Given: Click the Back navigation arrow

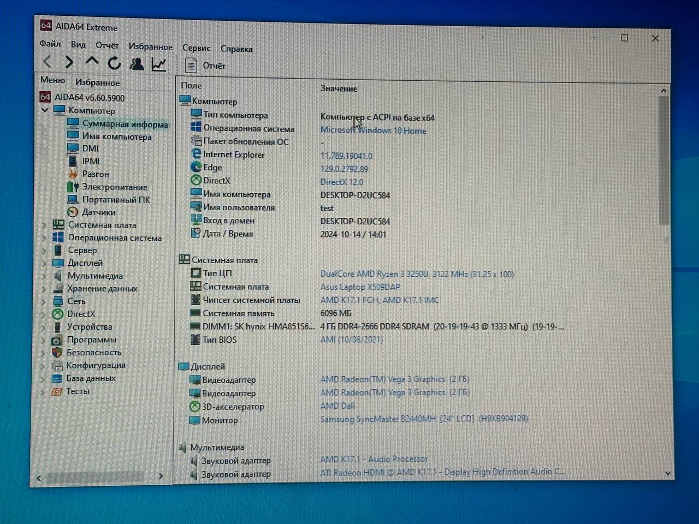Looking at the screenshot, I should coord(48,62).
